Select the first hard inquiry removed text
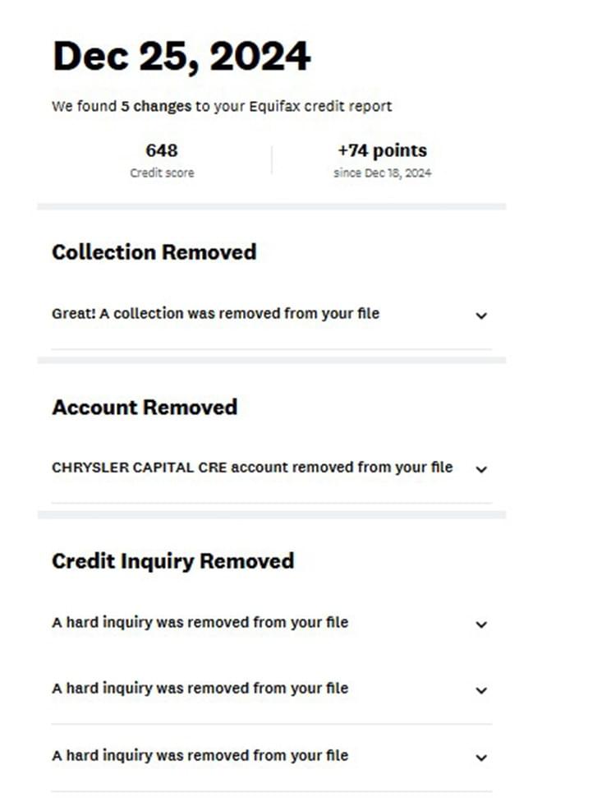Viewport: 611px width, 802px height. click(x=200, y=623)
